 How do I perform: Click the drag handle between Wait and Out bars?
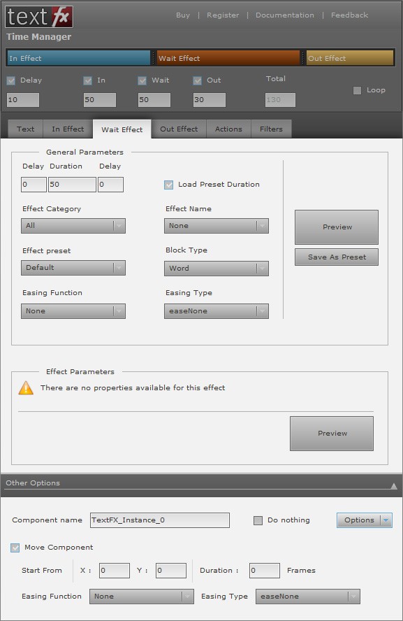point(303,58)
